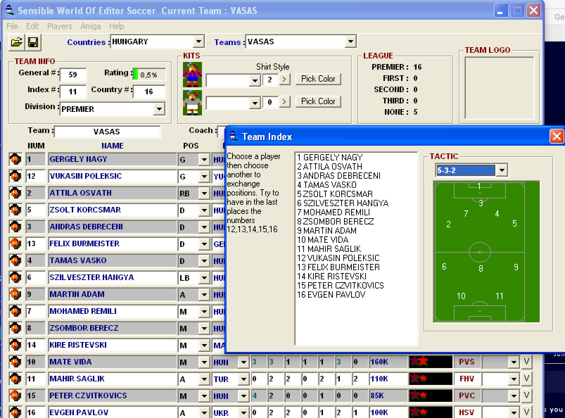Click player face icon beside Felix Burmeister
The width and height of the screenshot is (565, 418).
(15, 244)
